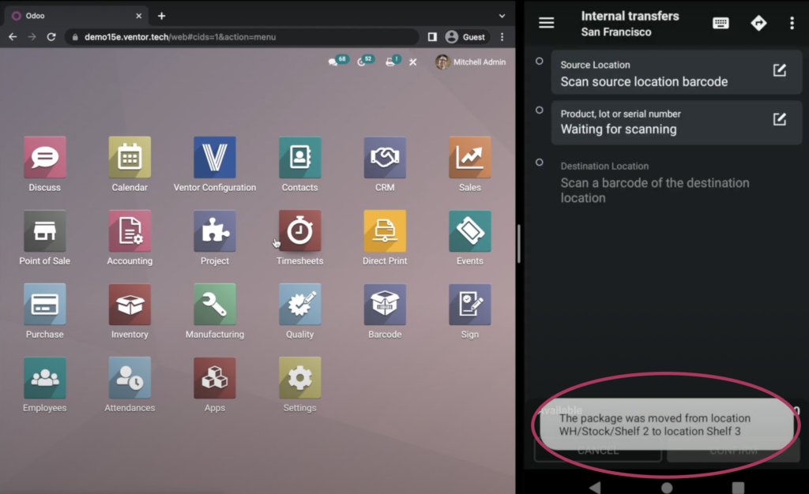Open the CRM app

pos(385,158)
